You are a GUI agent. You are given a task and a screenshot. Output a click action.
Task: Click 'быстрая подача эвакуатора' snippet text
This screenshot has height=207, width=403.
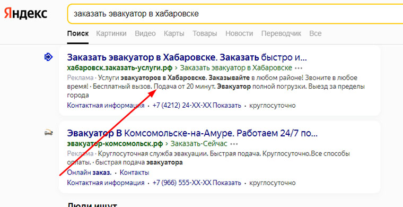139,162
